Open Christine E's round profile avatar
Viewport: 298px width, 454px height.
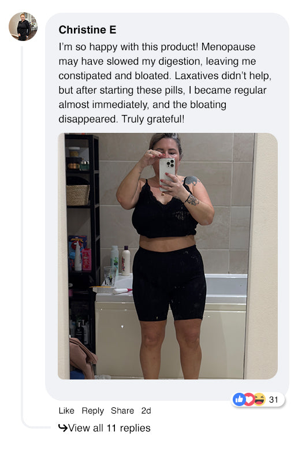tap(23, 27)
